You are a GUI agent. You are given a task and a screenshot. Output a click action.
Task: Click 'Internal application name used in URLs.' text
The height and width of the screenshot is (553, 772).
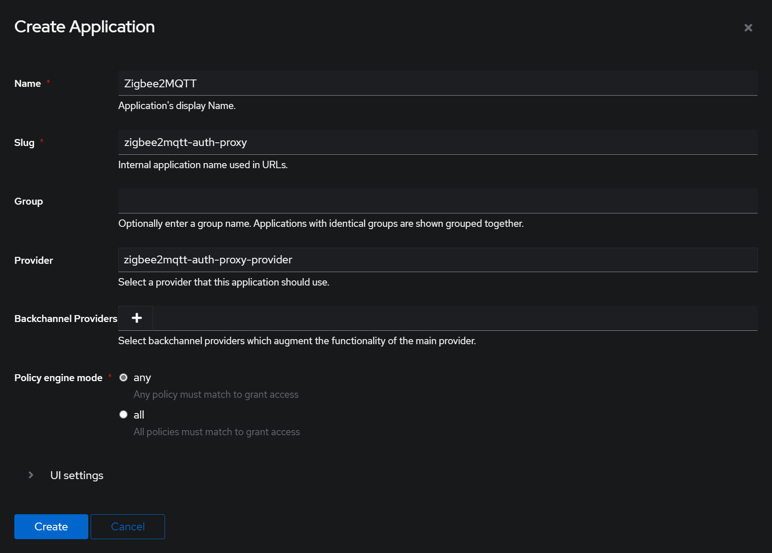pos(203,165)
